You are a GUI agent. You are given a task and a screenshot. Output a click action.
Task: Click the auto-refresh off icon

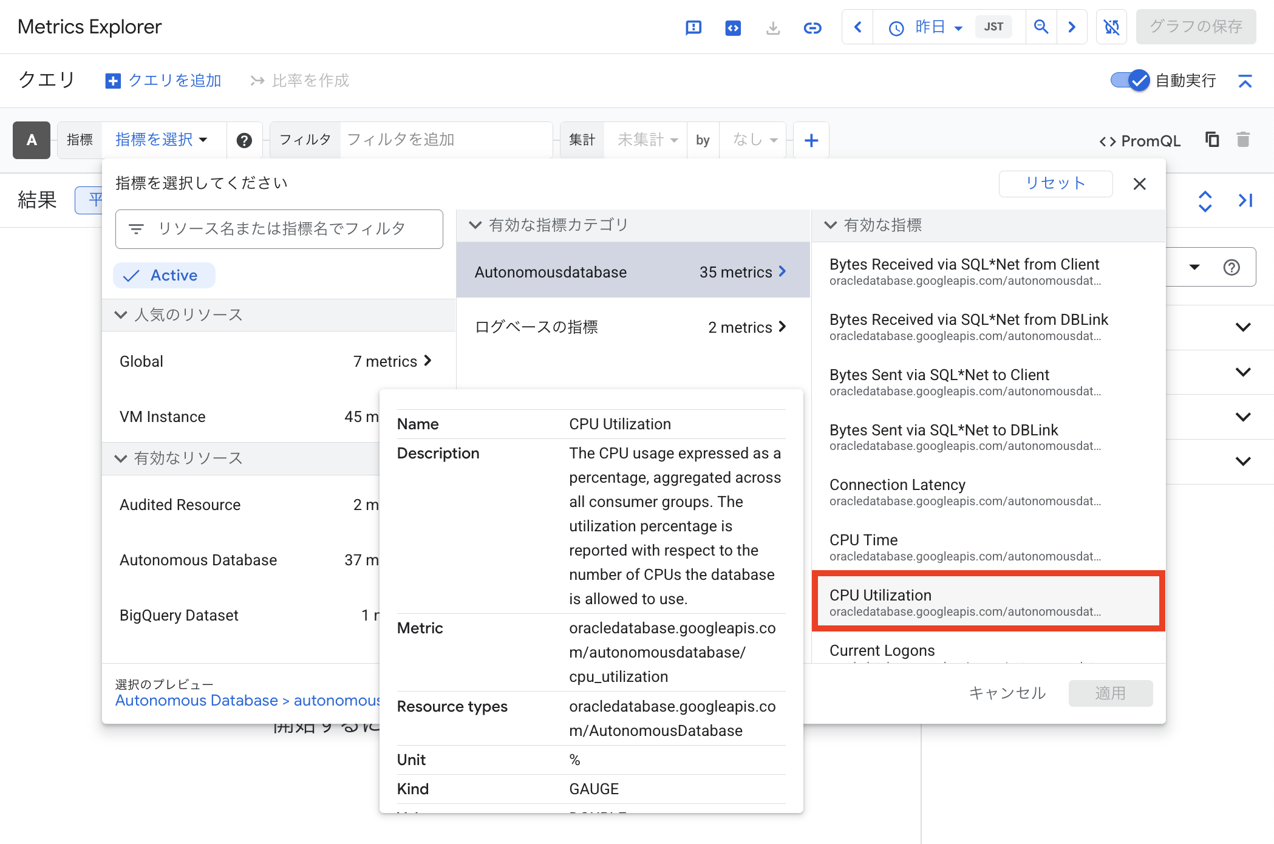point(1111,27)
